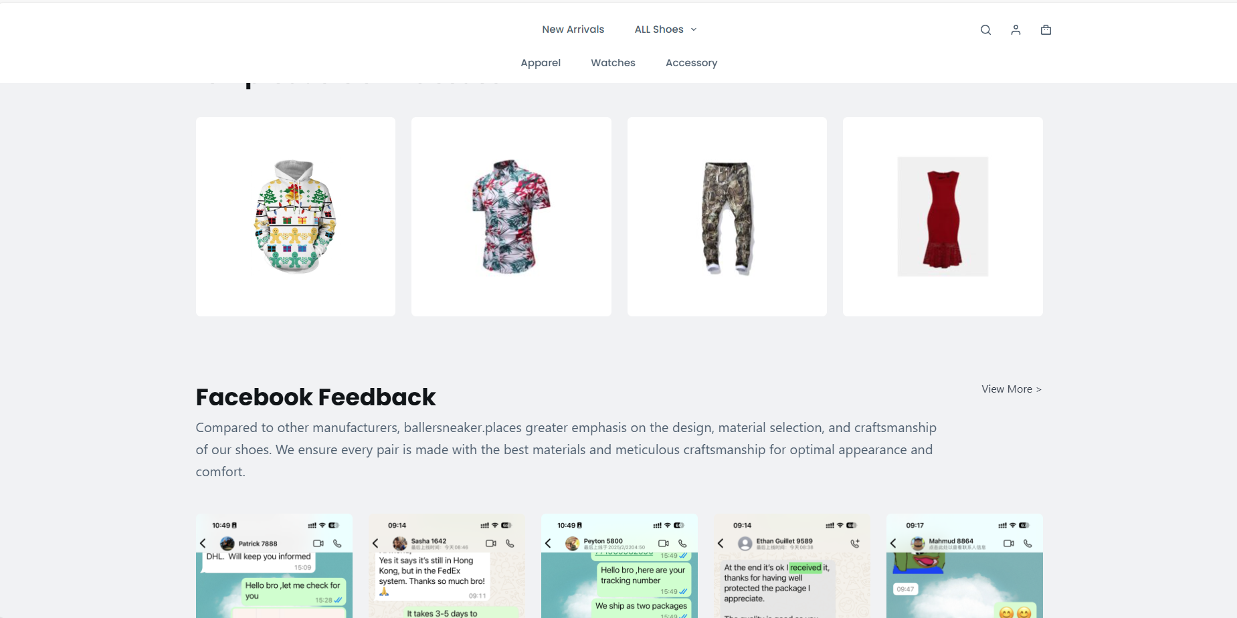Open the Apparel menu item
The width and height of the screenshot is (1237, 618).
tap(541, 63)
